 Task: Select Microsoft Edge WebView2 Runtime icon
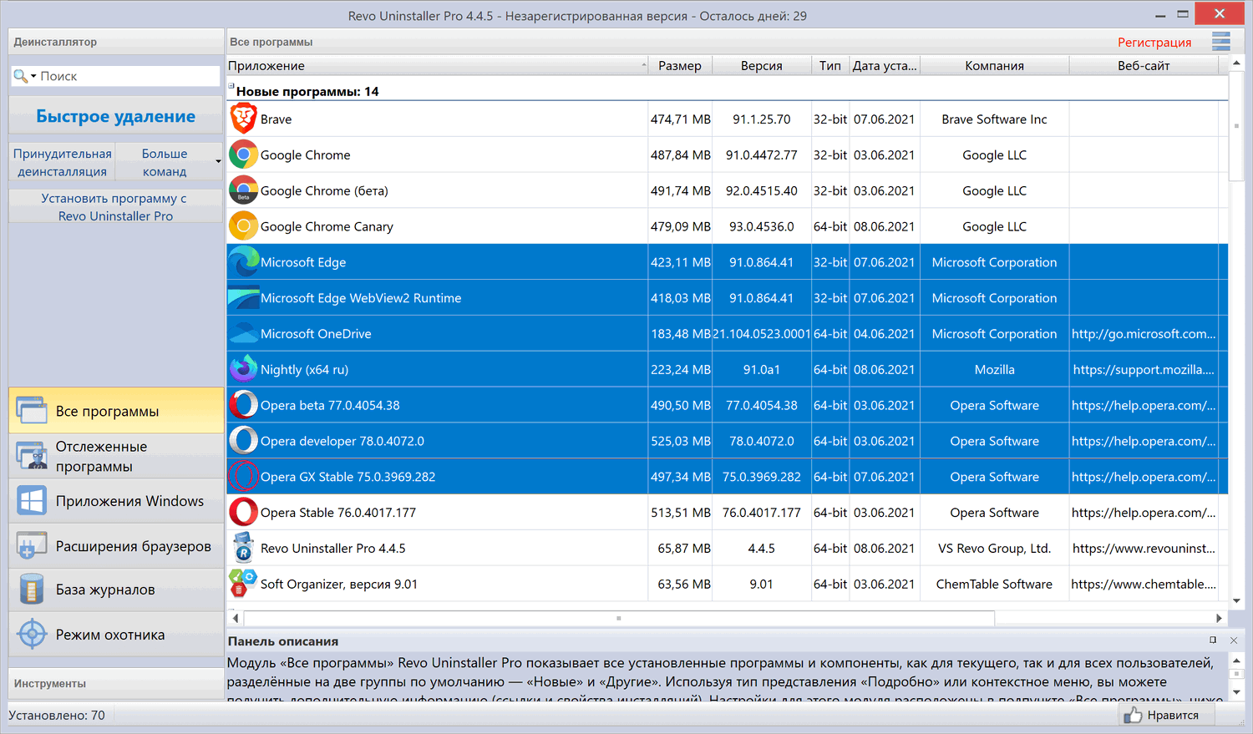243,298
